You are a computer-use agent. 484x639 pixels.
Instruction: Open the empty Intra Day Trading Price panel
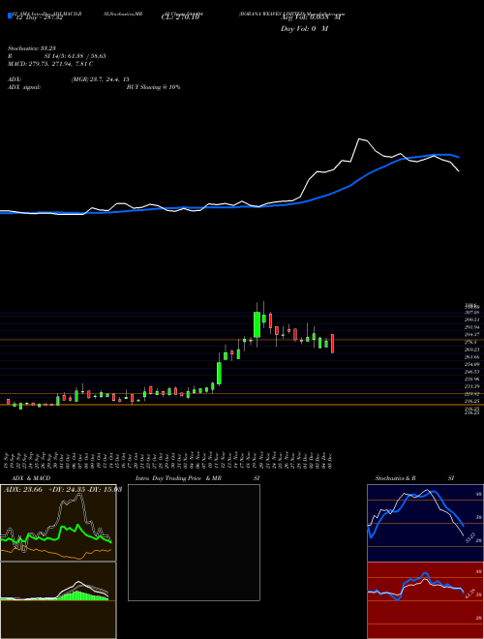click(194, 542)
